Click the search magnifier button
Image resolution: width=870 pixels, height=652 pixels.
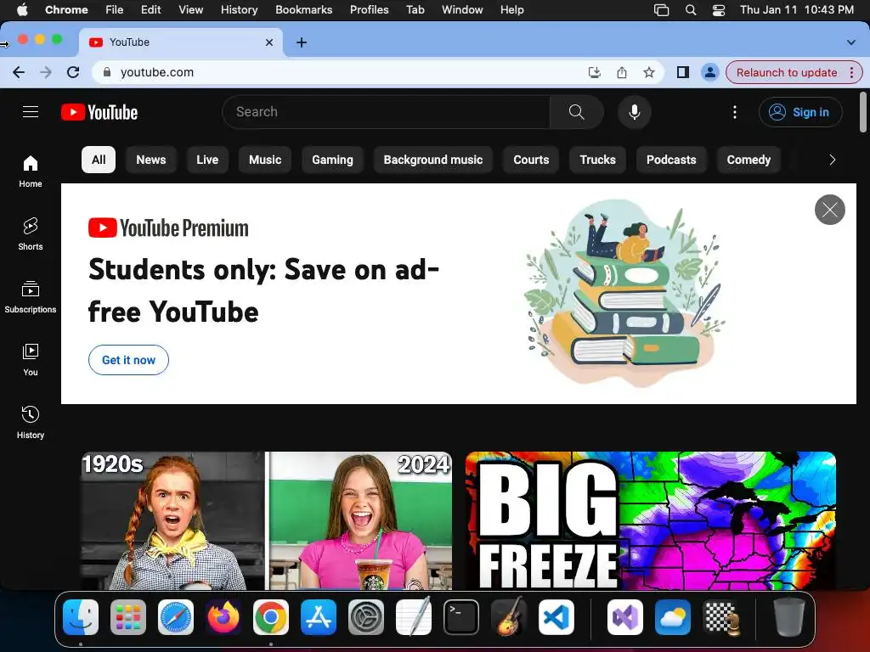coord(577,112)
